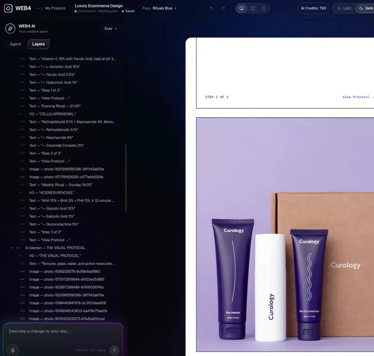The width and height of the screenshot is (374, 356).
Task: Select Image layer photo-1556228578-8c89e6adf883
Action: (65, 271)
